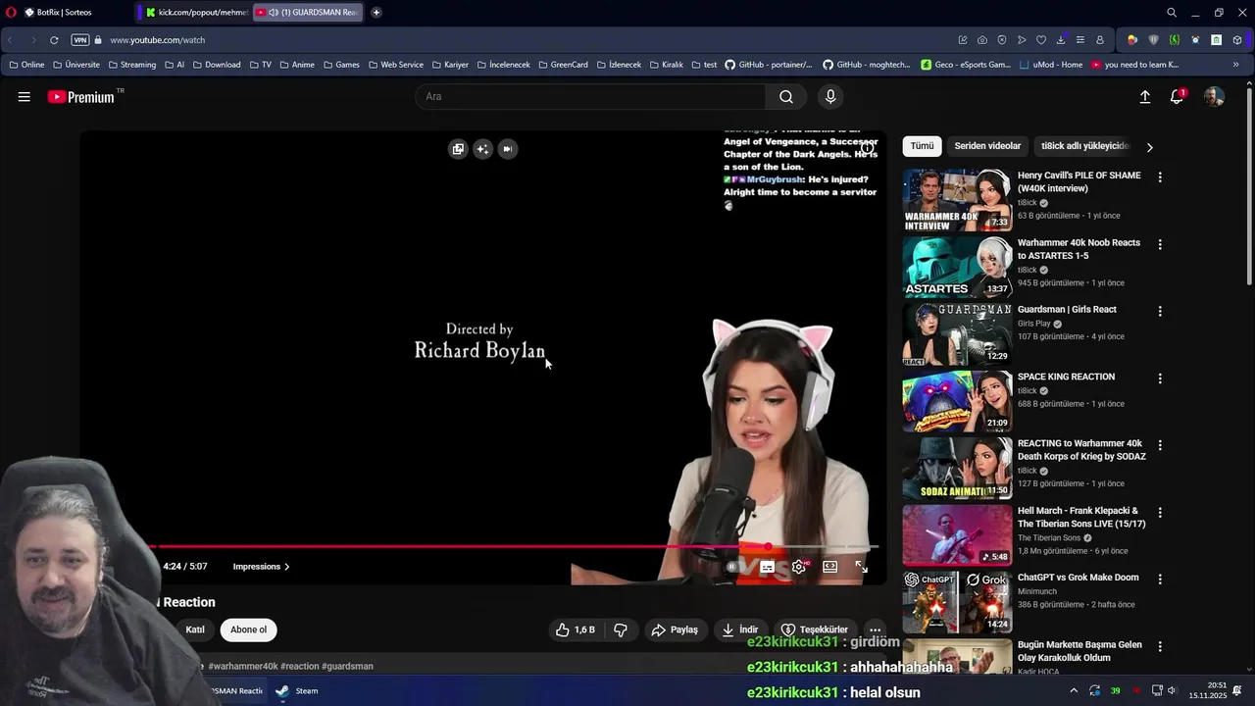Open the YouTube upload/create icon
Screen dimensions: 1255x706
[x=1144, y=97]
